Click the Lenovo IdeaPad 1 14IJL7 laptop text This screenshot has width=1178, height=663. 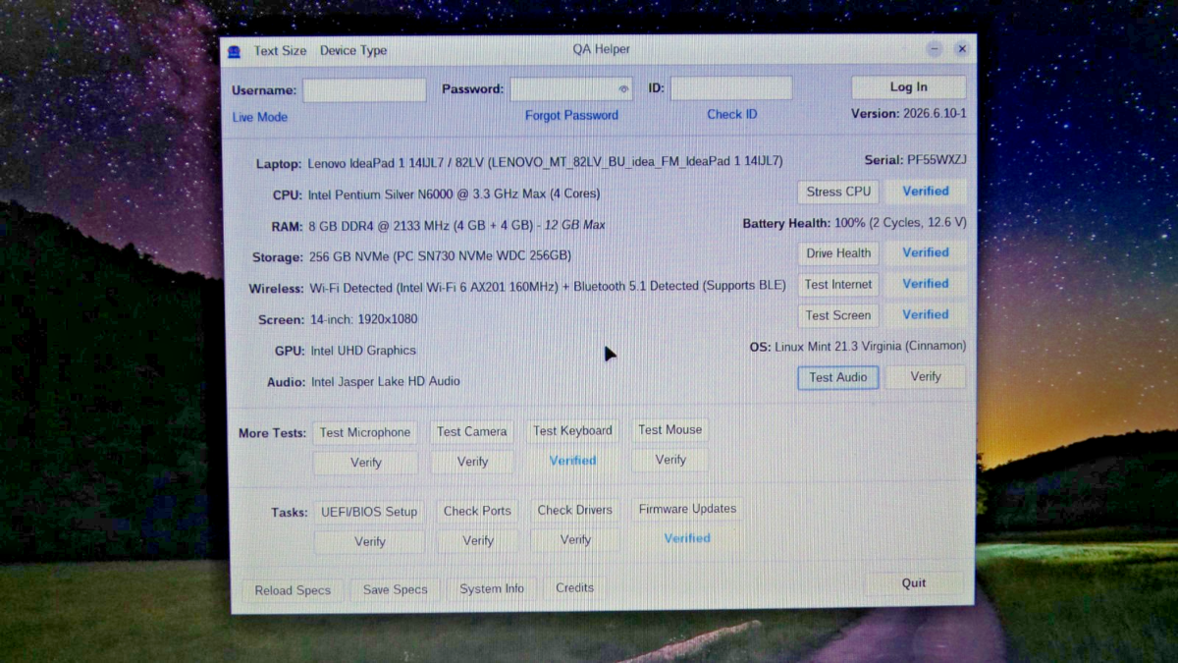click(x=545, y=162)
